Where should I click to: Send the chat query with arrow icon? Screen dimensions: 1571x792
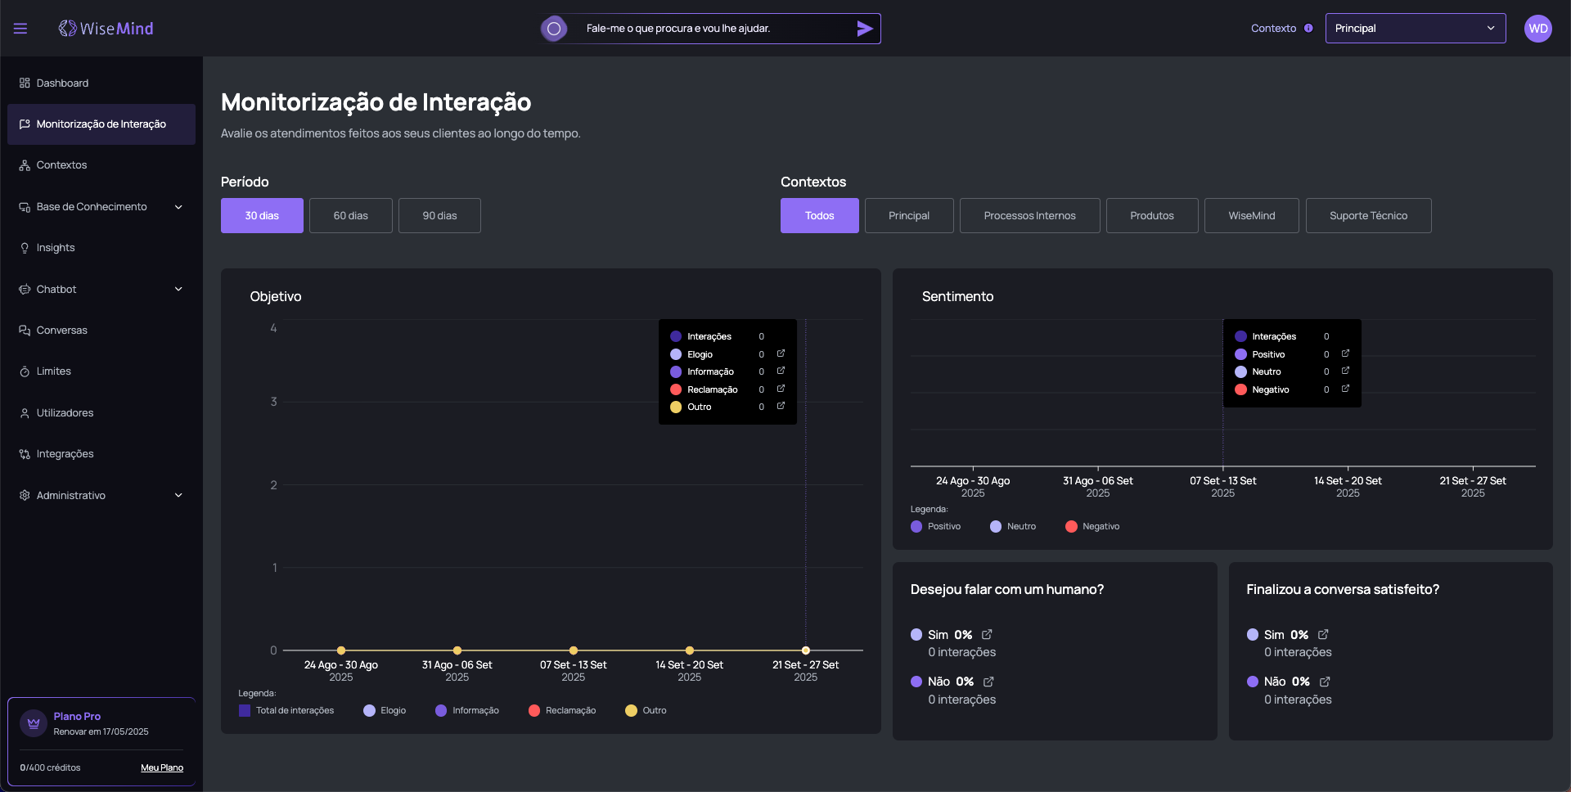click(x=864, y=29)
